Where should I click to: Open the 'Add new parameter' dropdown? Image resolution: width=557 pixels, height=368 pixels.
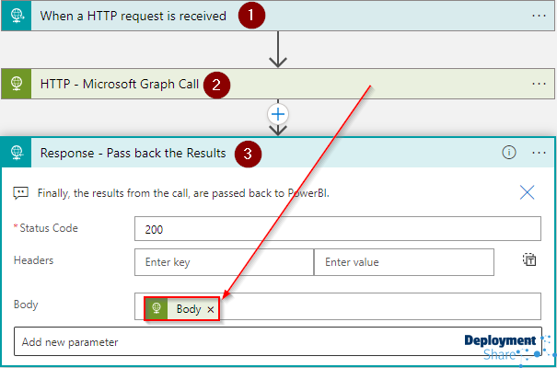(239, 342)
